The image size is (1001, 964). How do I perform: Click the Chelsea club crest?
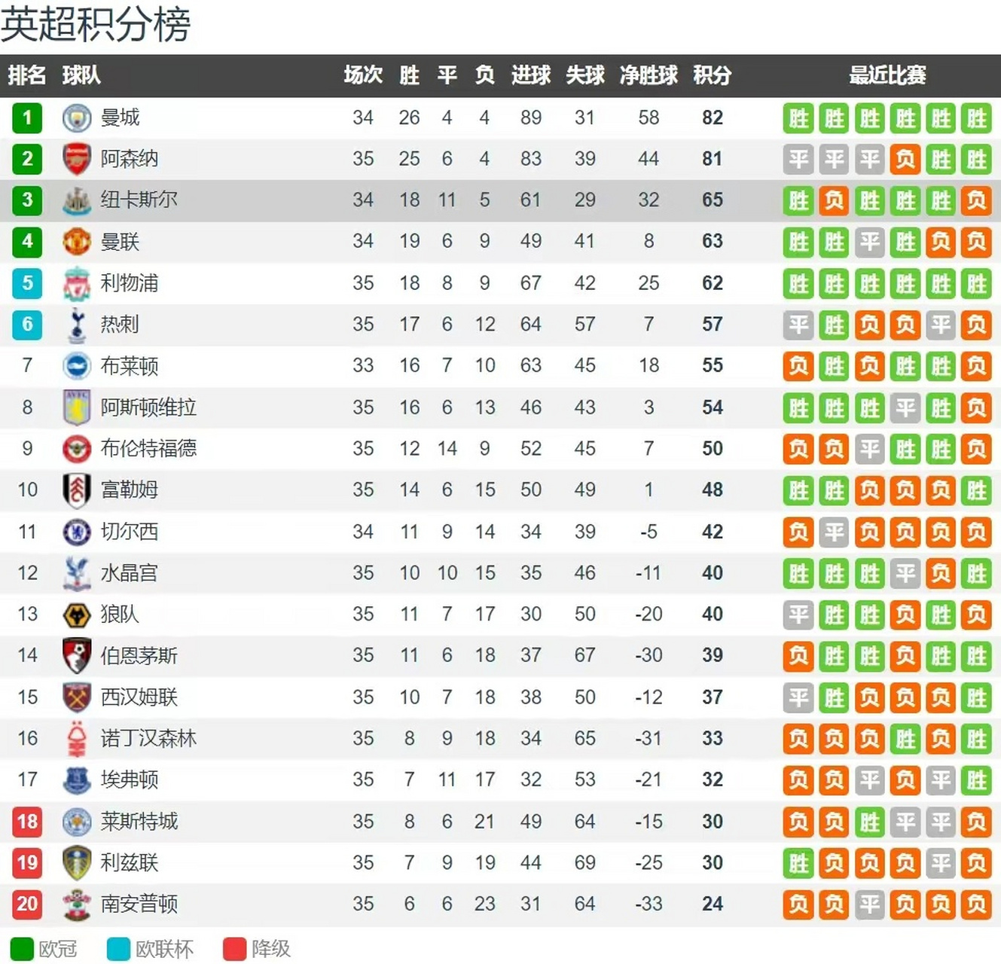76,532
